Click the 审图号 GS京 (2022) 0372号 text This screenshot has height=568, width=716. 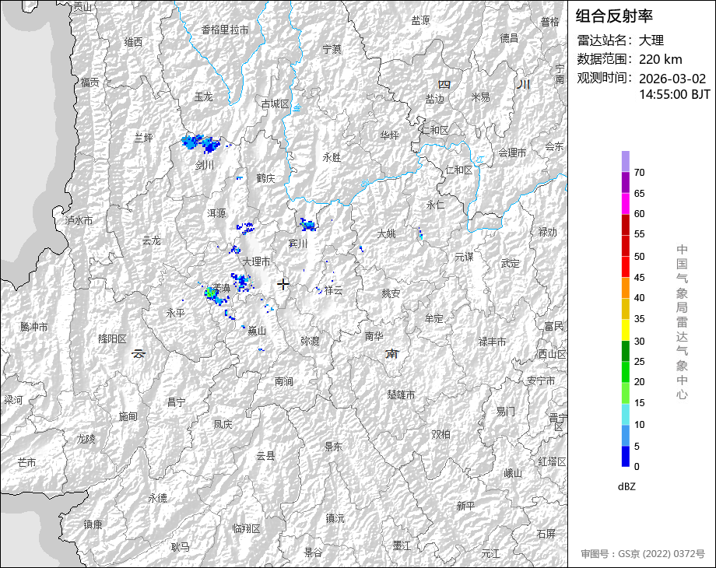pos(643,554)
